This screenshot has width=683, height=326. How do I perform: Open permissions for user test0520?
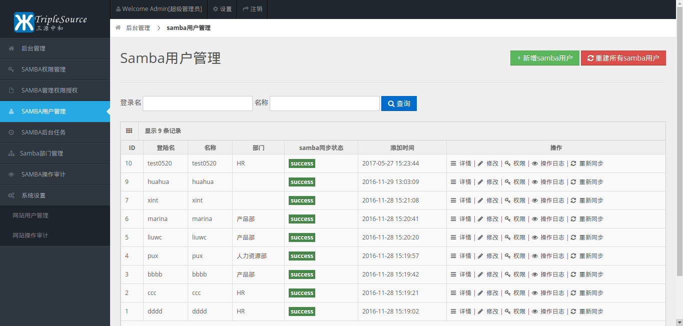pyautogui.click(x=515, y=163)
